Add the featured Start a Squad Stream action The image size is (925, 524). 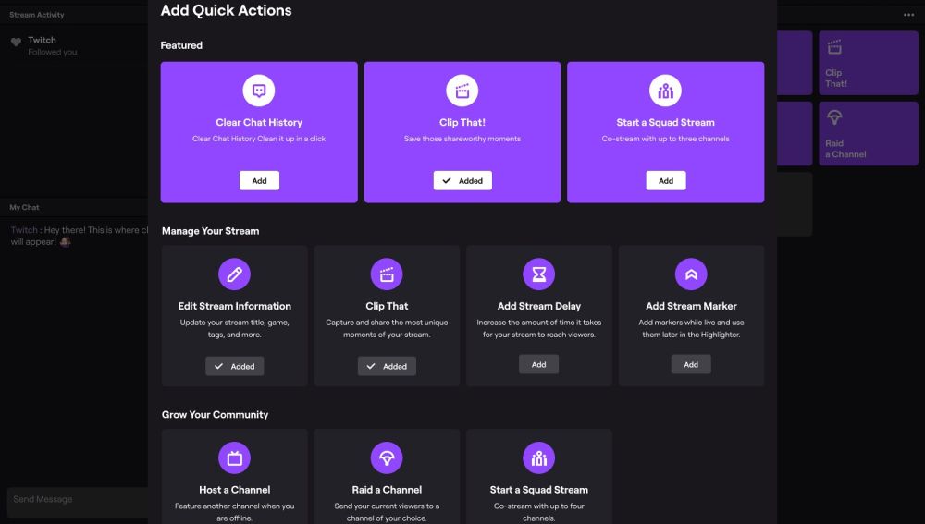(665, 181)
